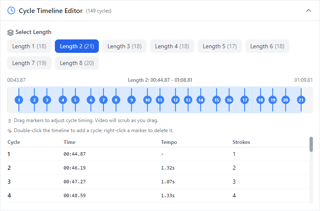
Task: Choose Length 4 (18)
Action: (x=172, y=46)
